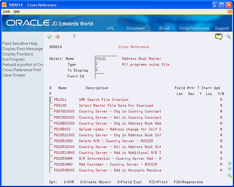Click 'Upload video - Address change for Self S'
234x187 pixels.
pos(120,129)
